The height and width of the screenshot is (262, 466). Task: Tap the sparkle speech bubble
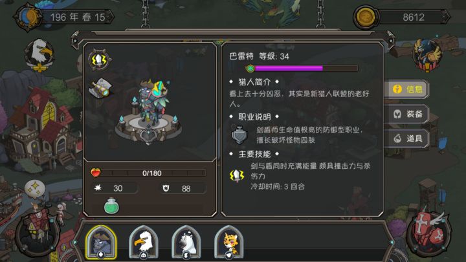point(35,188)
